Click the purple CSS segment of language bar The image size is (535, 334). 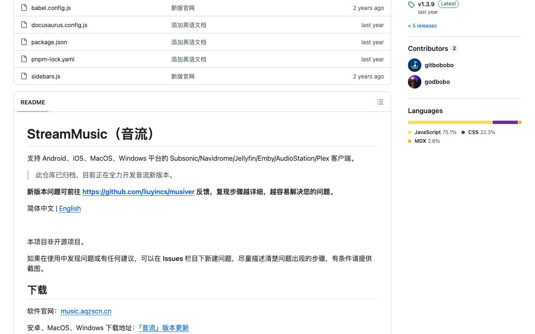click(505, 122)
